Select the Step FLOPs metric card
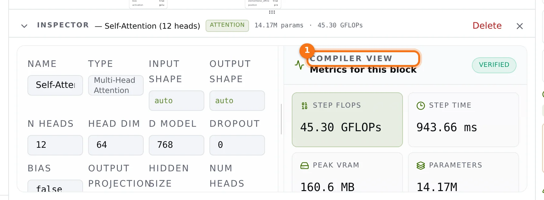This screenshot has width=544, height=200. tap(347, 120)
